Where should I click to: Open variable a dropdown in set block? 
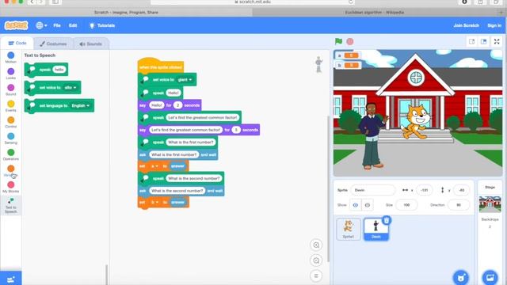(x=154, y=166)
